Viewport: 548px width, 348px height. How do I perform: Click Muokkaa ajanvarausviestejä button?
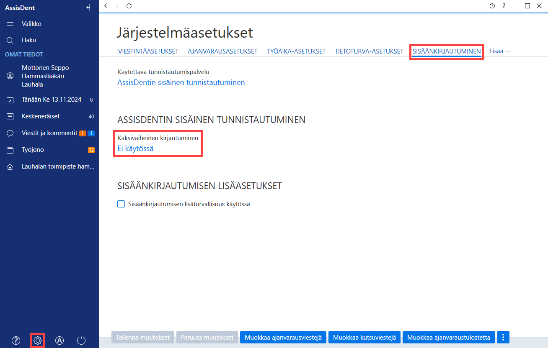(283, 337)
